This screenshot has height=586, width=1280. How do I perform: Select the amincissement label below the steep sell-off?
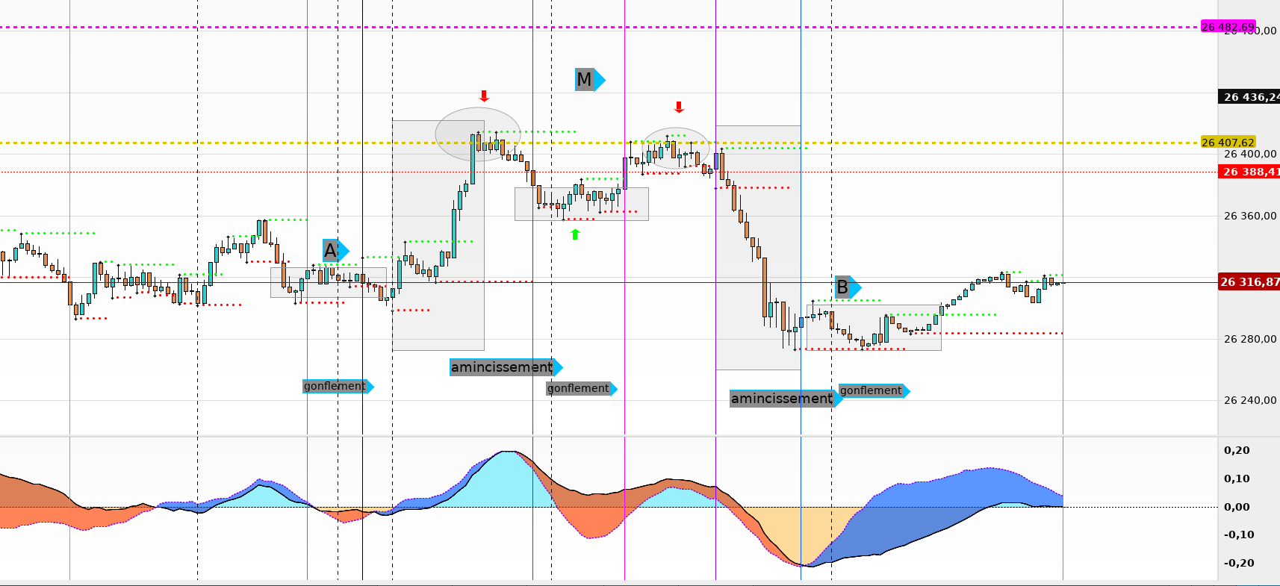786,399
